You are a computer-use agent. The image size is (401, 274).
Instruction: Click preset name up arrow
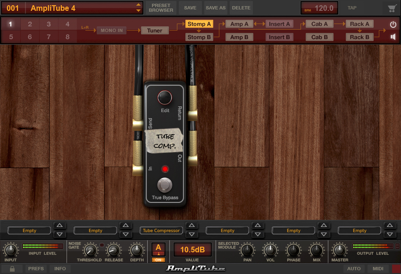pyautogui.click(x=138, y=5)
